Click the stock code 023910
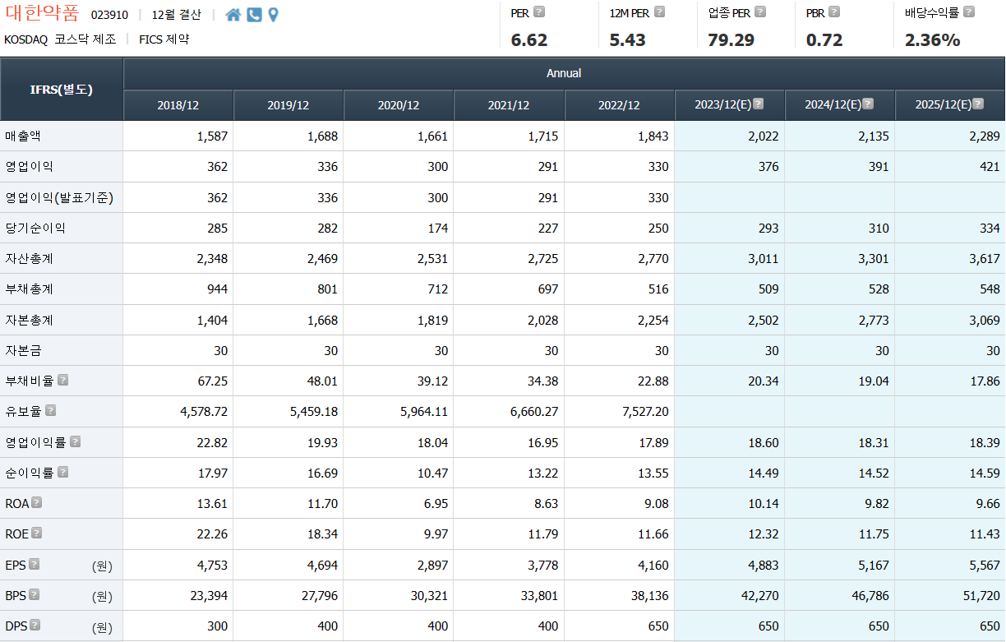The image size is (1006, 642). coord(109,15)
